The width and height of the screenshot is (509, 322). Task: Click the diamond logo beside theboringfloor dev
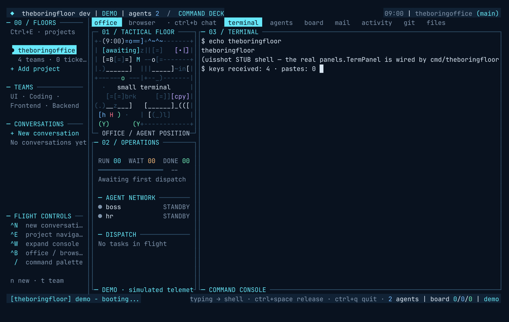click(12, 13)
